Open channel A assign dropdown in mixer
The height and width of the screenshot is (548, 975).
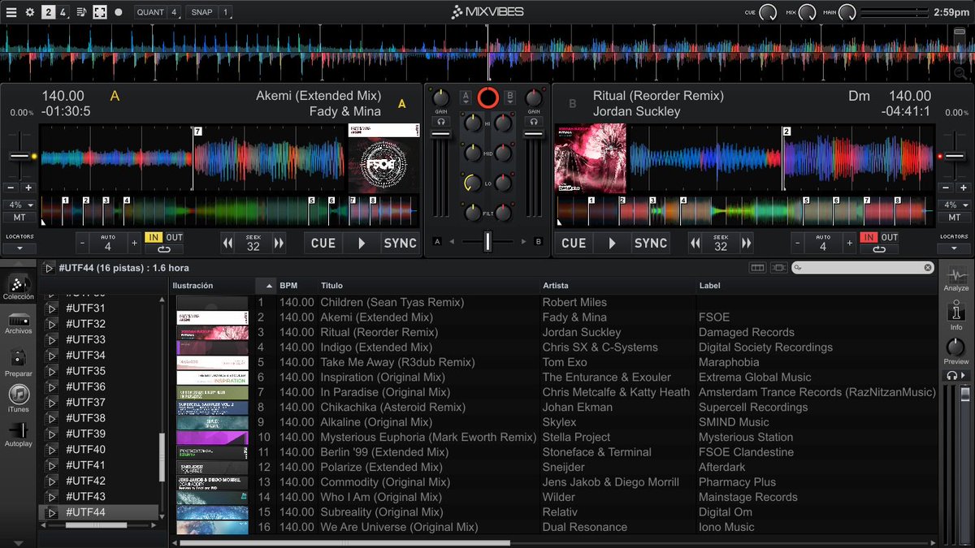pyautogui.click(x=466, y=97)
